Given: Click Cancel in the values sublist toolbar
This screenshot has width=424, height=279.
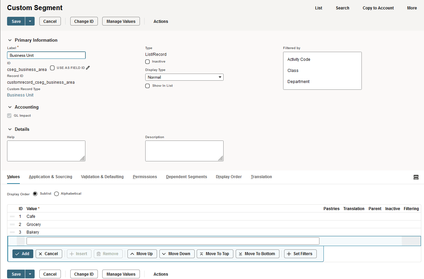Looking at the screenshot, I should point(49,254).
